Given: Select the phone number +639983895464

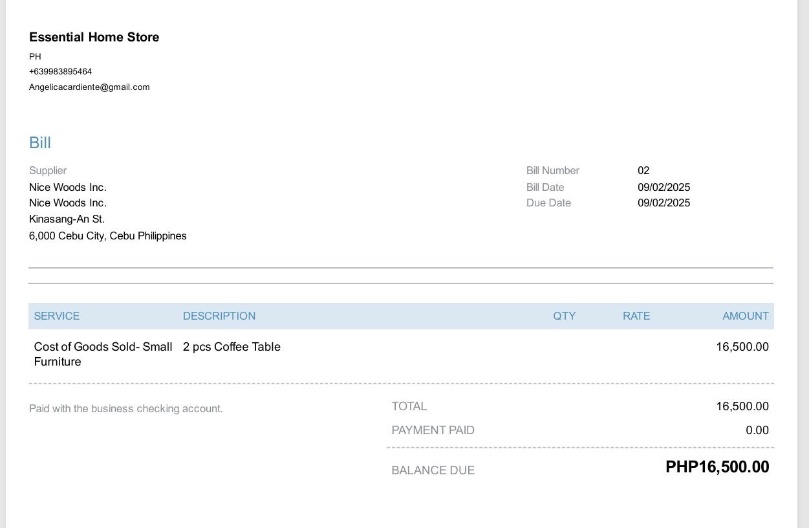Looking at the screenshot, I should (x=60, y=71).
